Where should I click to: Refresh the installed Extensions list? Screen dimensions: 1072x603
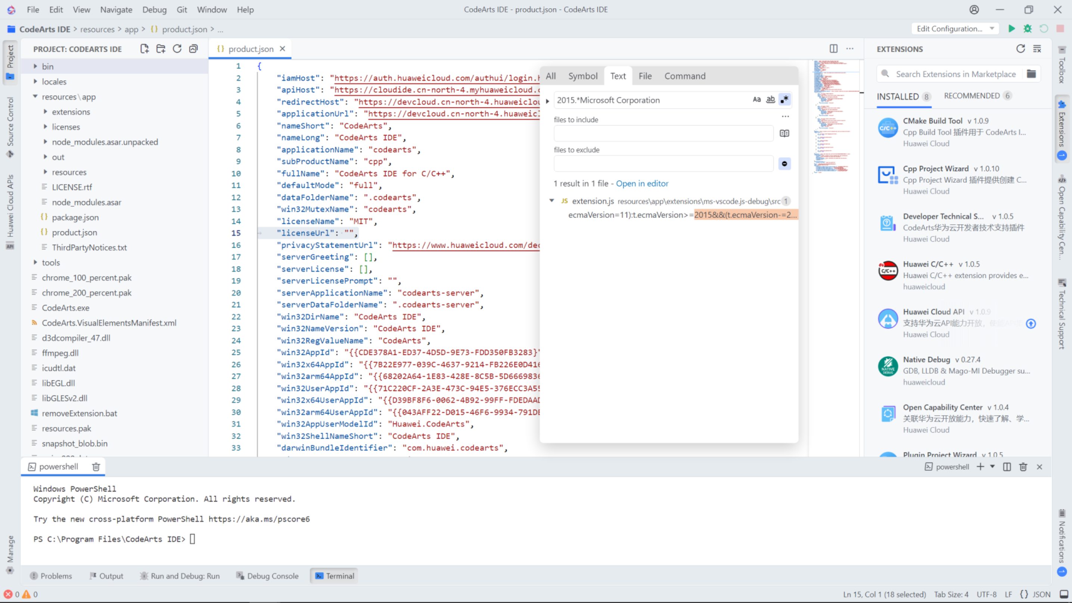pos(1020,49)
